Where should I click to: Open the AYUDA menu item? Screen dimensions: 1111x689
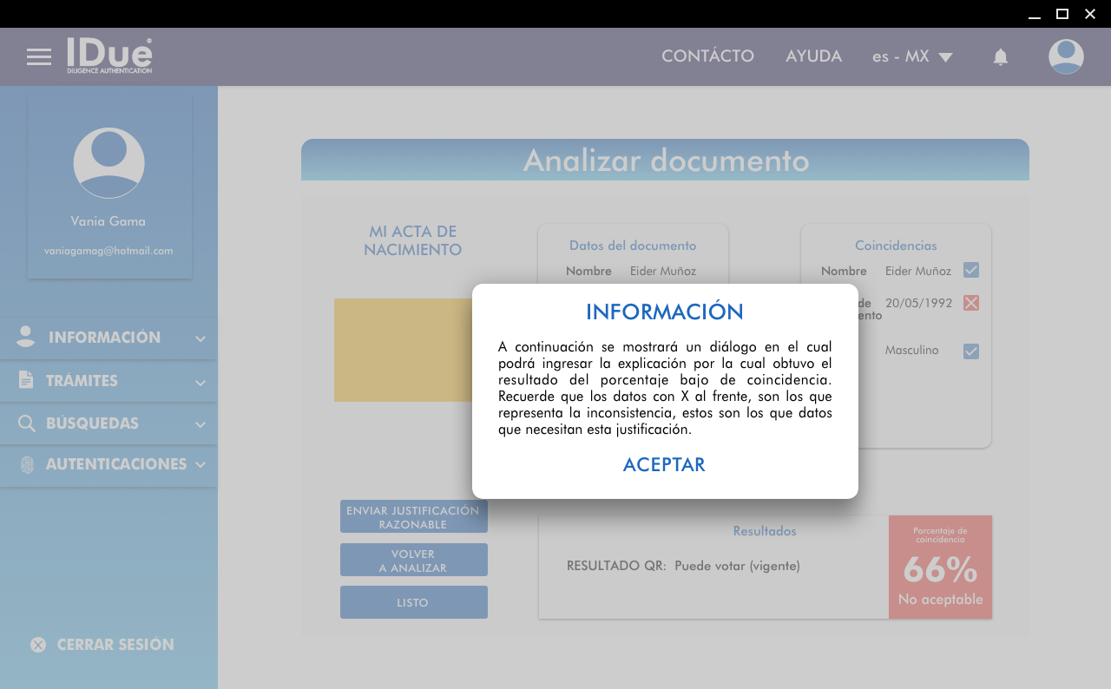click(813, 56)
